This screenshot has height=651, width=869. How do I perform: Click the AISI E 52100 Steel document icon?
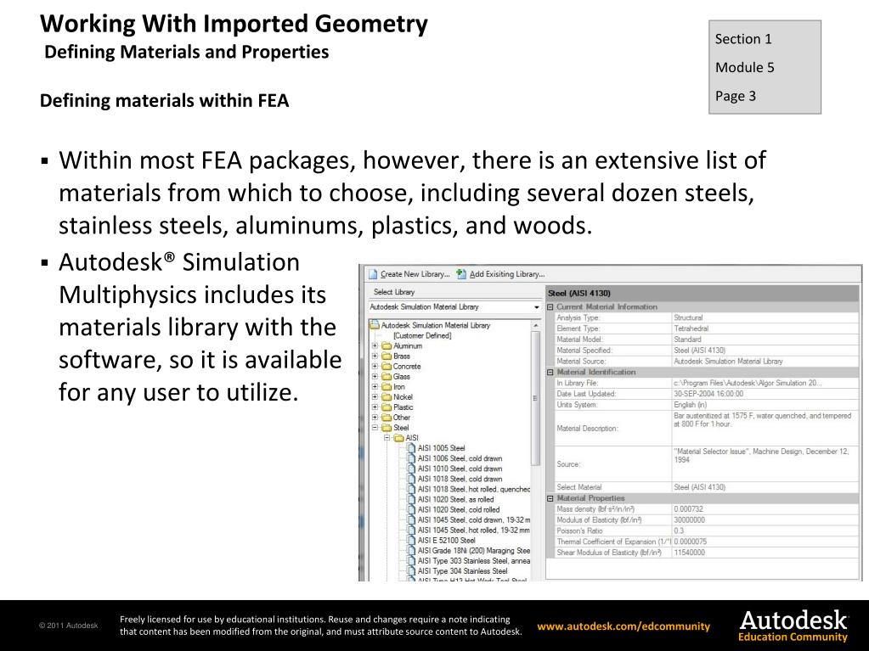point(410,541)
